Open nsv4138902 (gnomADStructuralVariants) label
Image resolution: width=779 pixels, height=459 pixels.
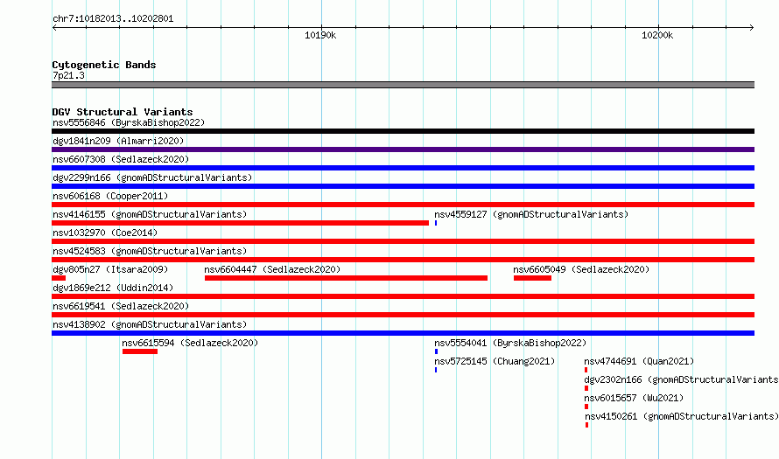click(150, 324)
